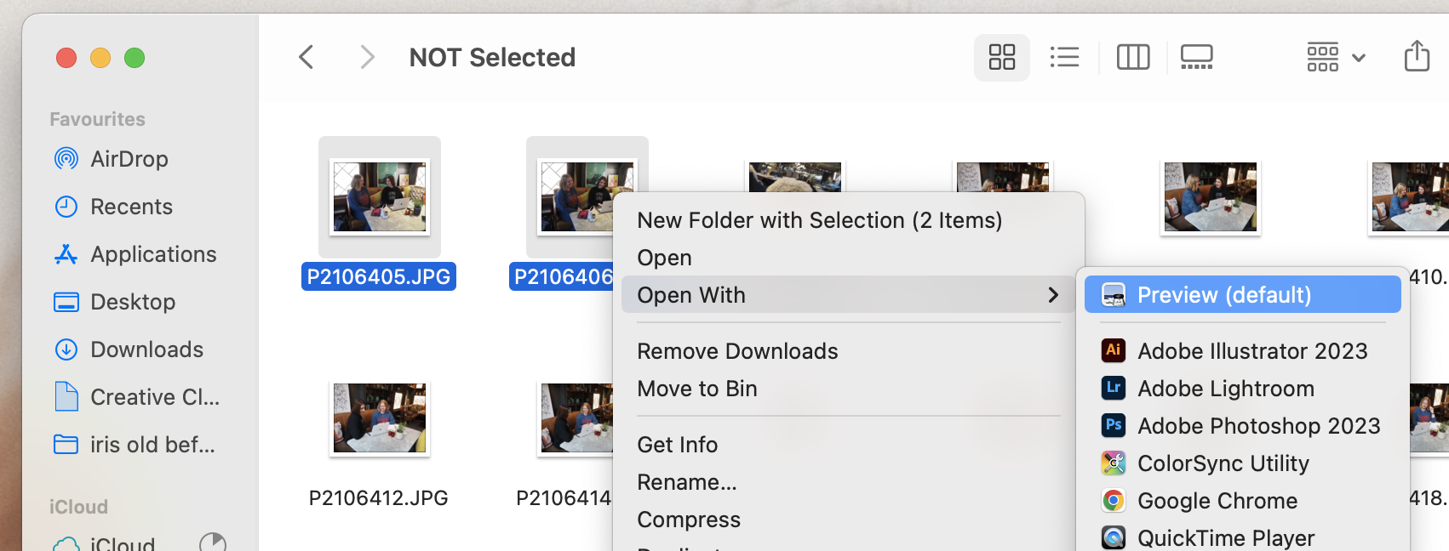Select New Folder with Selection (2 Items)
1449x551 pixels.
[x=819, y=219]
